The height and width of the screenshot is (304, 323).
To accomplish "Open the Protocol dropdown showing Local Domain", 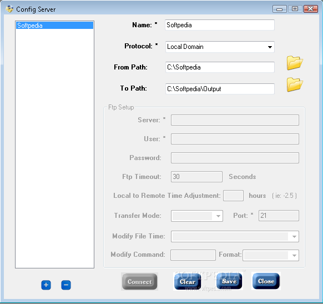I will (220, 47).
